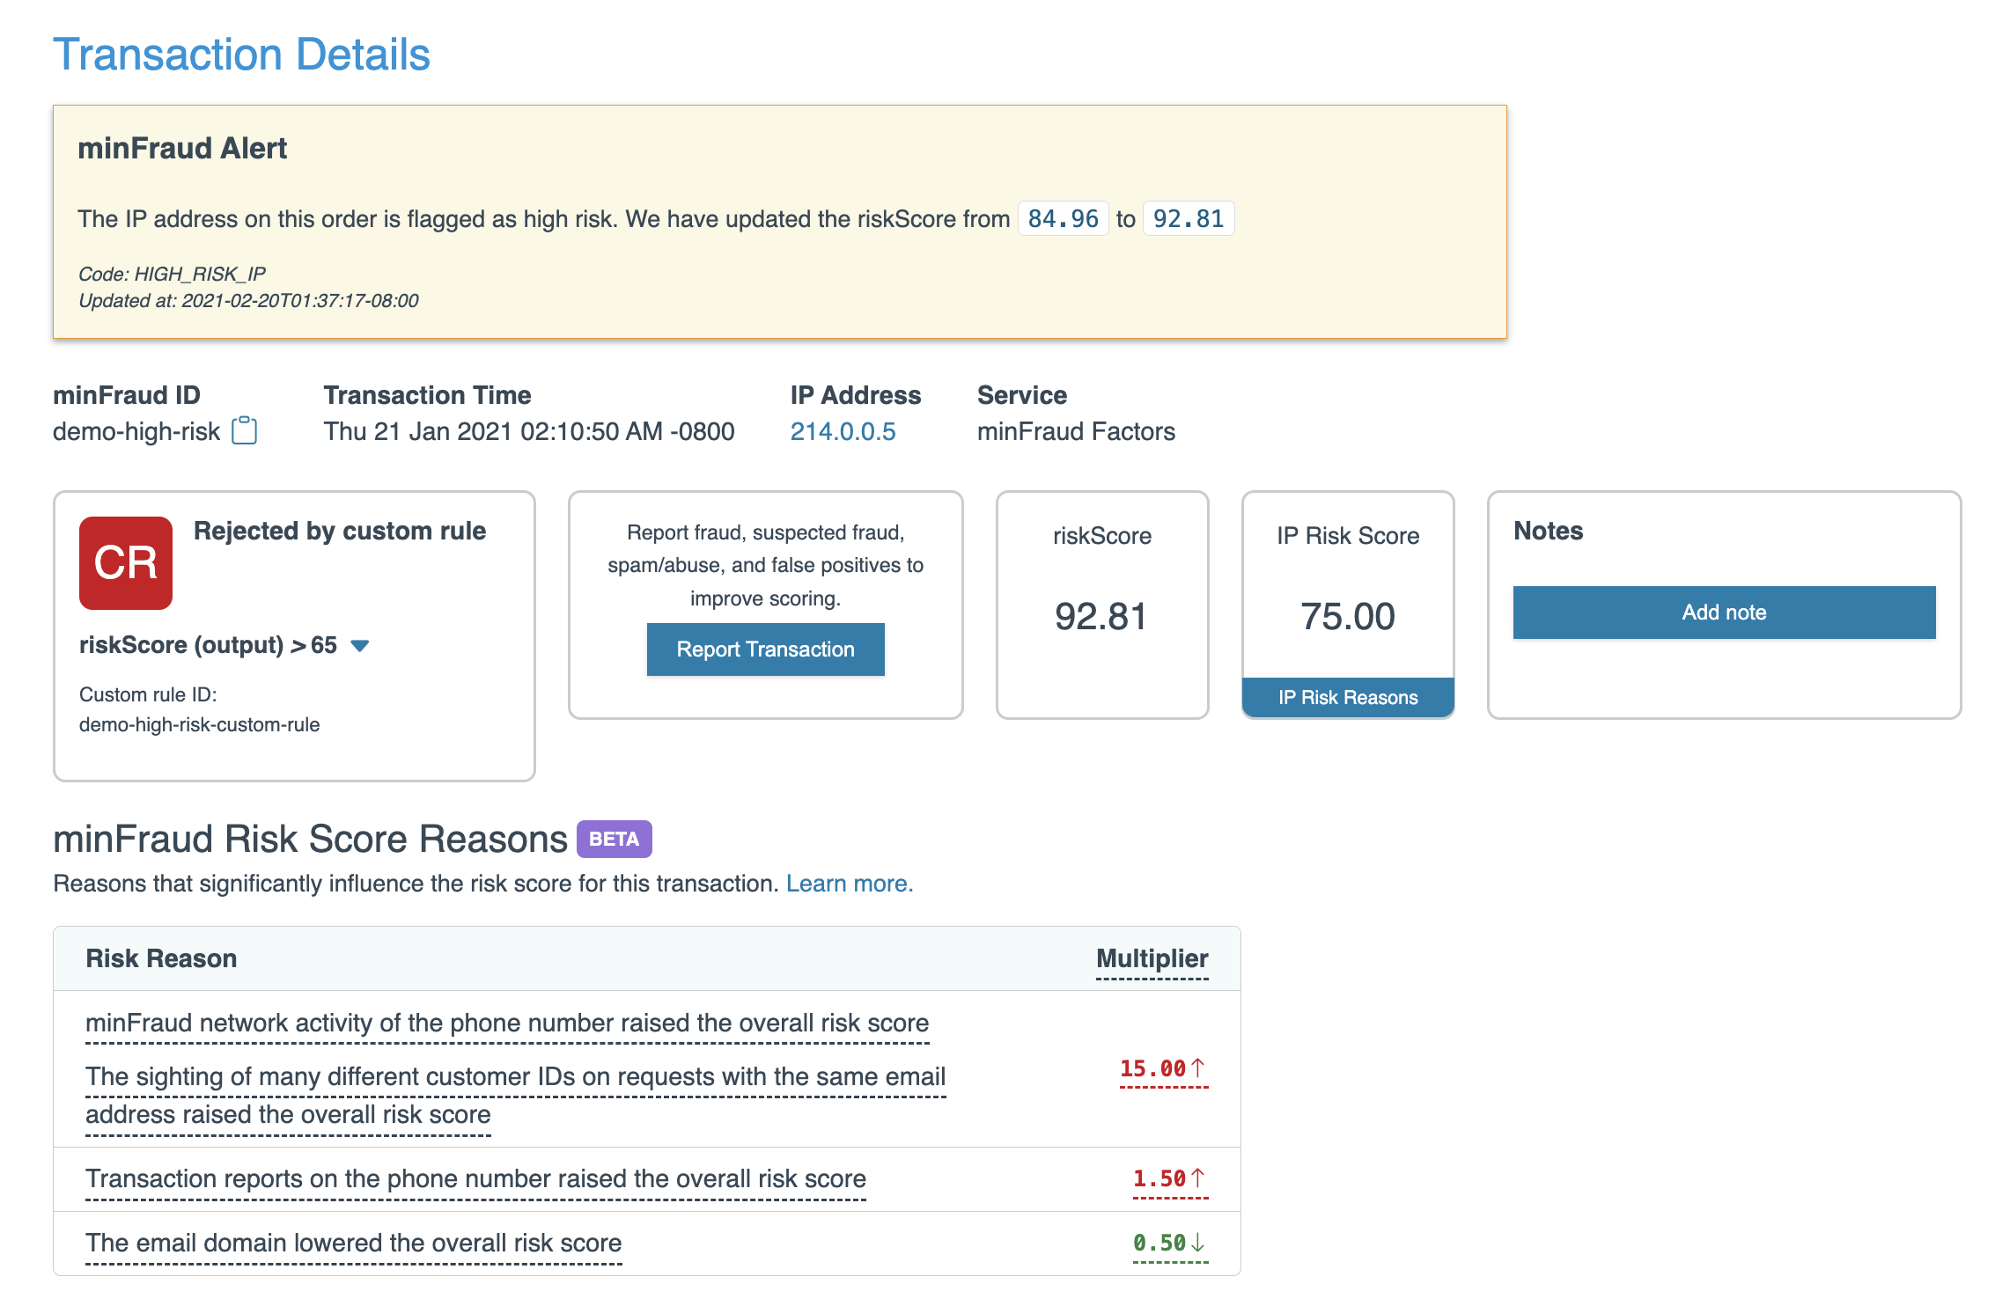Open the IP Risk Reasons tab

1347,698
